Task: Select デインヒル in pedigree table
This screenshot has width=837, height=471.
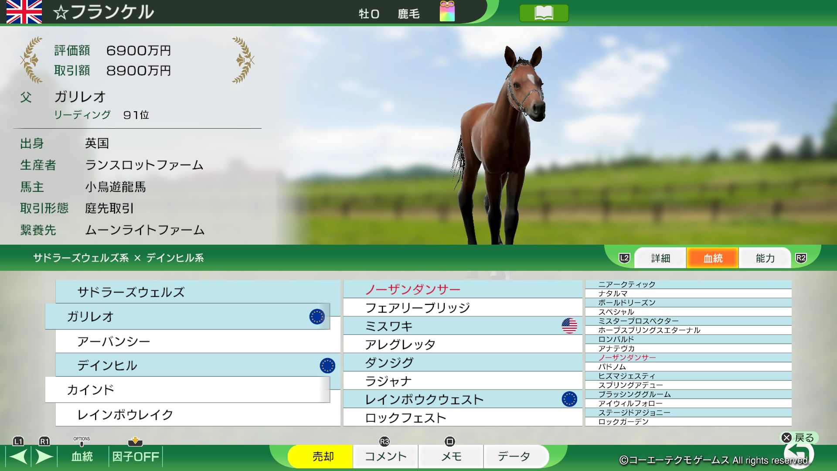Action: click(198, 365)
